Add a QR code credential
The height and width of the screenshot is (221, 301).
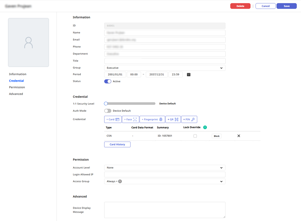point(173,119)
